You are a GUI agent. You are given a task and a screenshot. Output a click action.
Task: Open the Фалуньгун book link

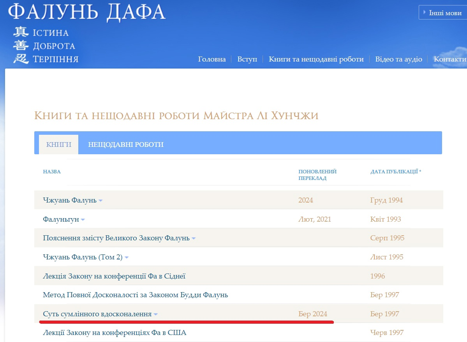[61, 219]
